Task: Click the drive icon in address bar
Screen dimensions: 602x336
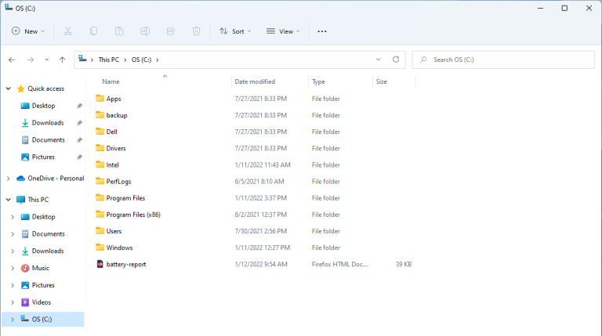Action: point(82,59)
